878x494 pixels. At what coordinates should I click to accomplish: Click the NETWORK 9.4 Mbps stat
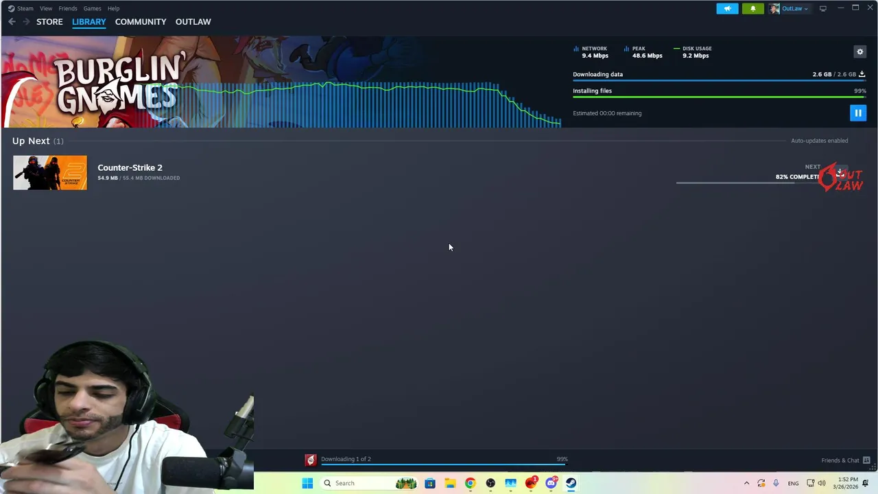[x=591, y=52]
